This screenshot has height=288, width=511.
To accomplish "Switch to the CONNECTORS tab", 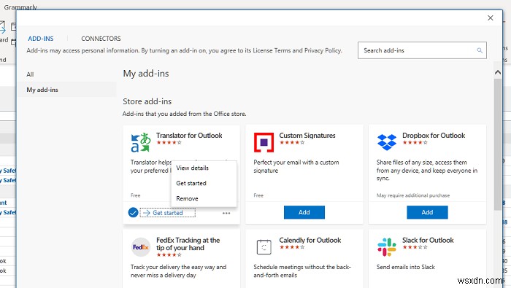I will (101, 39).
